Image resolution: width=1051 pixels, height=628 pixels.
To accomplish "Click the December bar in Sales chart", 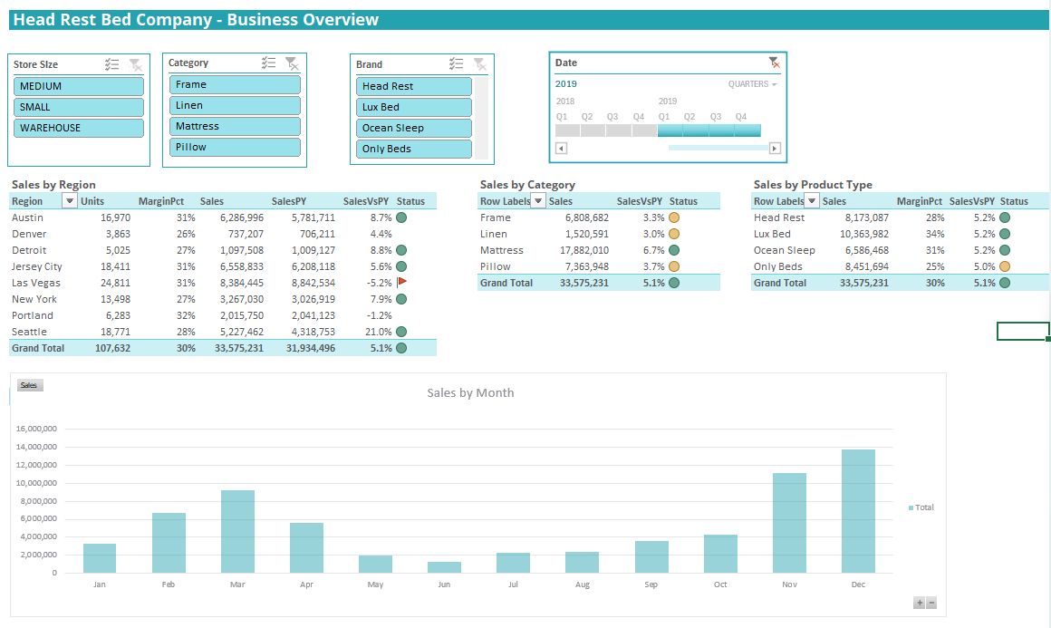I will tap(859, 511).
